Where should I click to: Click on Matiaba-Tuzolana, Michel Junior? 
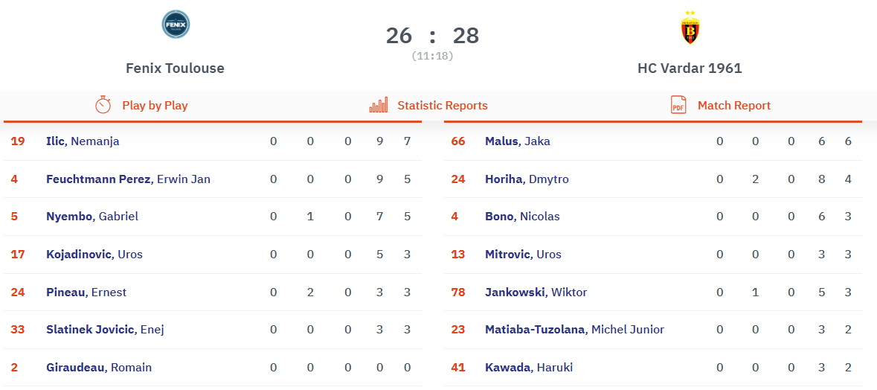pyautogui.click(x=574, y=330)
